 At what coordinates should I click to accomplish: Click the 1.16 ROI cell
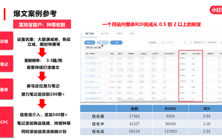[206, 124]
